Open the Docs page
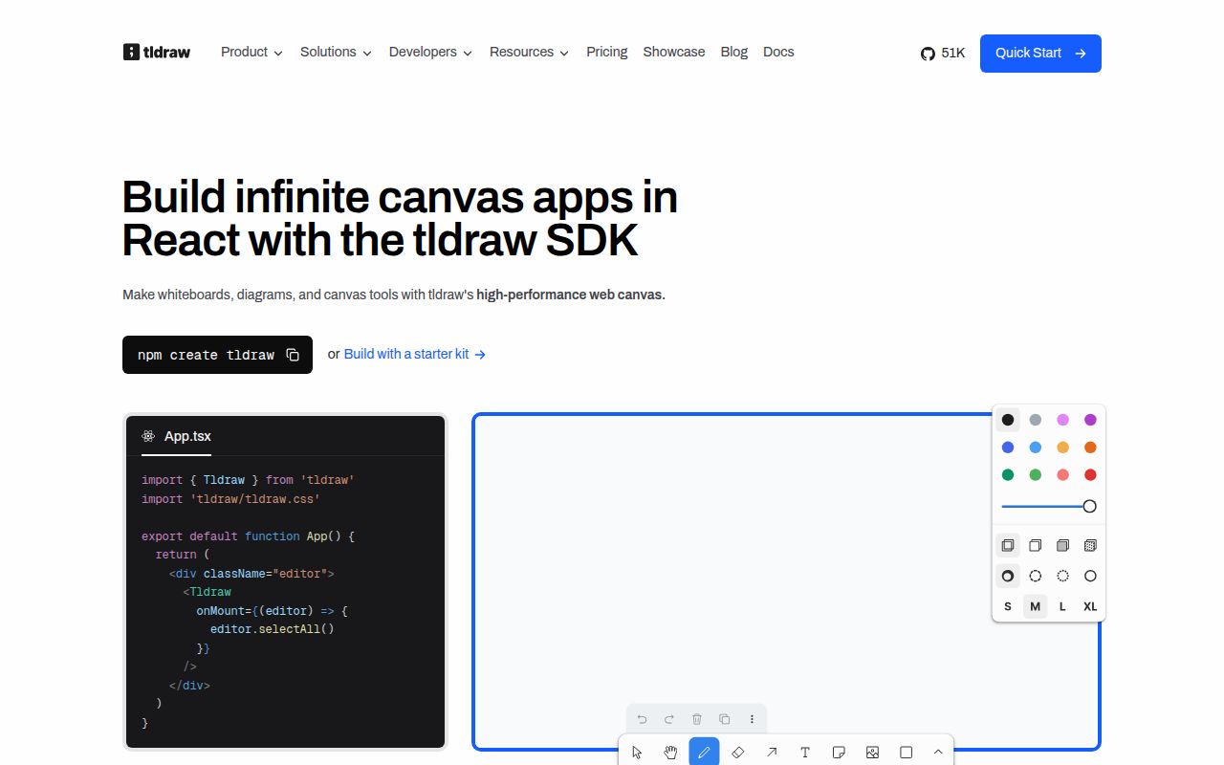 click(778, 52)
